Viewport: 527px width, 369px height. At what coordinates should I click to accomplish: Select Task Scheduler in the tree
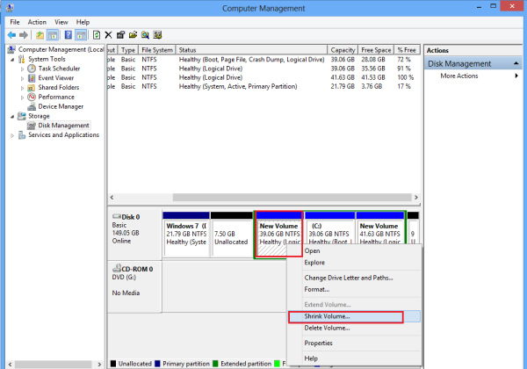coord(59,68)
